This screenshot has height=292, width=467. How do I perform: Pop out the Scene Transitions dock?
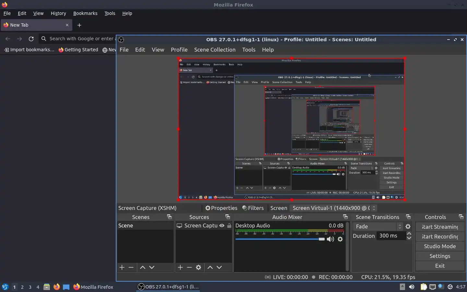coord(408,217)
